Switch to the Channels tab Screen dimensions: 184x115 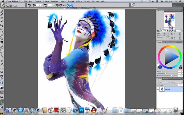coord(165,79)
